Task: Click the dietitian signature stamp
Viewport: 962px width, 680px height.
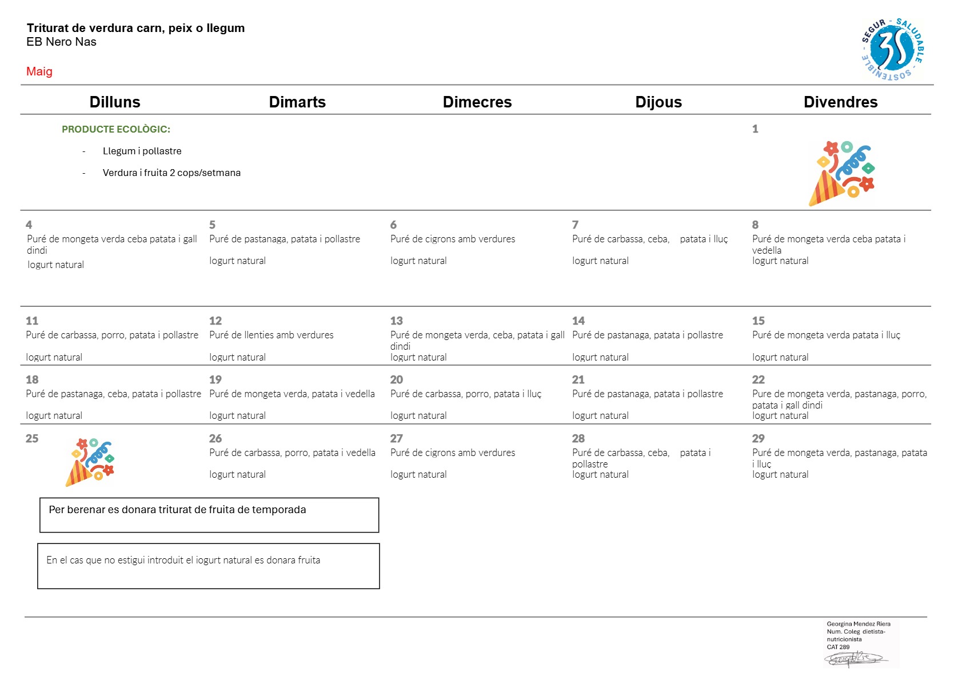Action: 861,644
